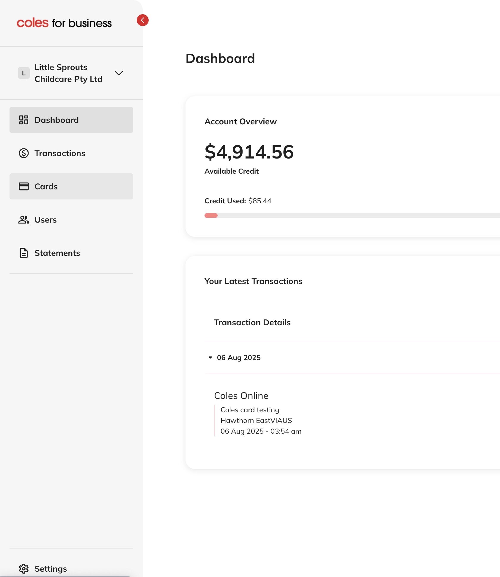Click the Settings gear icon
The image size is (500, 577).
click(24, 569)
